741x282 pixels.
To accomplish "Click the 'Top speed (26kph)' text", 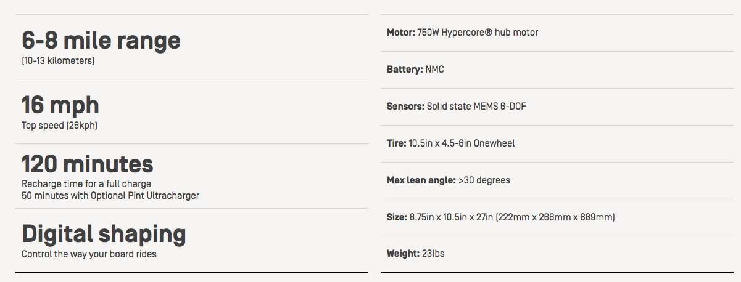I will 60,126.
